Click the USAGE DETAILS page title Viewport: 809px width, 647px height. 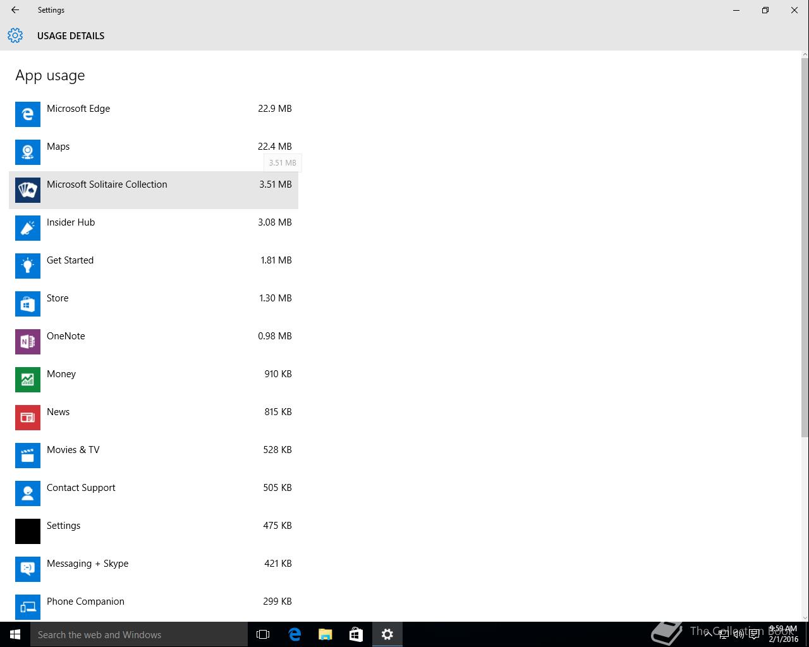click(x=71, y=36)
